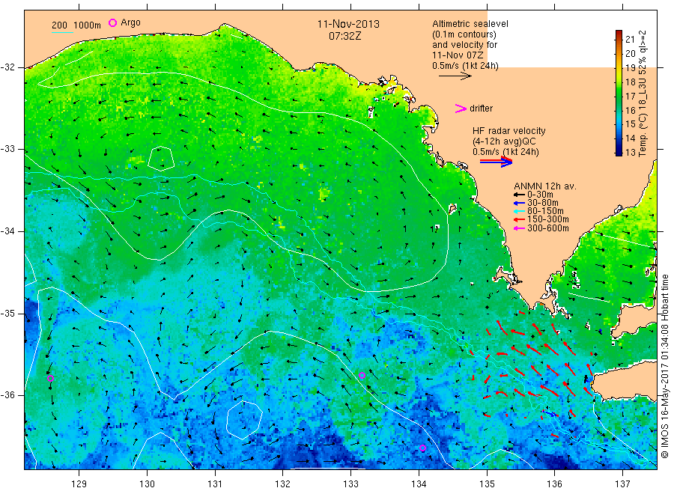
Task: Click the '80-150m' depth label
Action: click(x=545, y=211)
